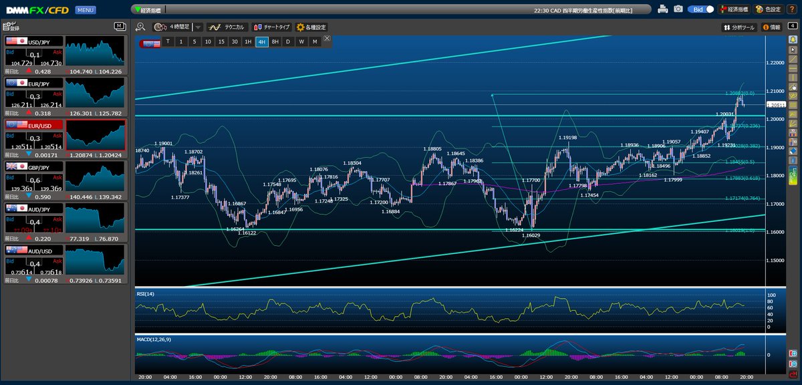This screenshot has height=385, width=802.
Task: Select the cursor pointer tool
Action: tap(793, 49)
